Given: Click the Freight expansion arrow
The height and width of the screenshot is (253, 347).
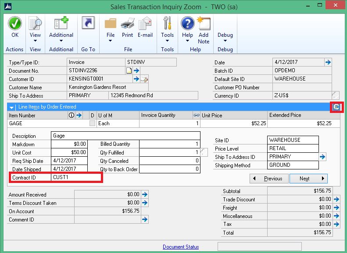Looking at the screenshot, I should [x=336, y=207].
